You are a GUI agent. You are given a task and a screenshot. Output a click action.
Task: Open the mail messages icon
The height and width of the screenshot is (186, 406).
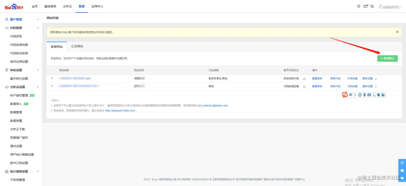[365, 6]
